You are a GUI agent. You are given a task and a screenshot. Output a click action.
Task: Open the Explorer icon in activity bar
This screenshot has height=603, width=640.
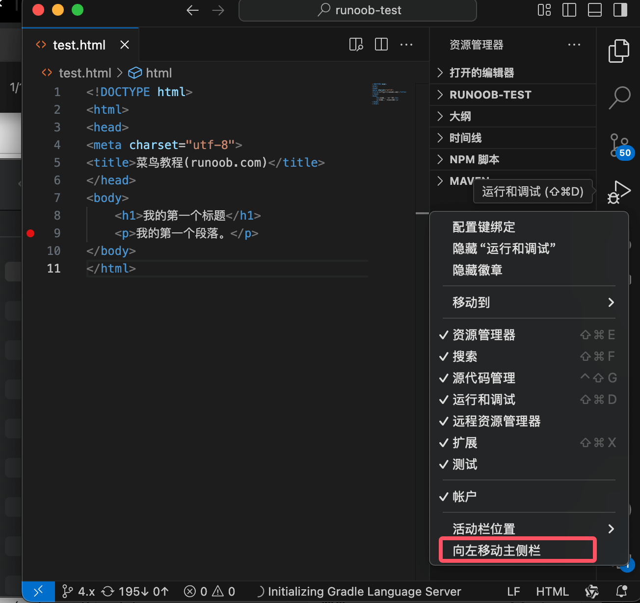618,50
